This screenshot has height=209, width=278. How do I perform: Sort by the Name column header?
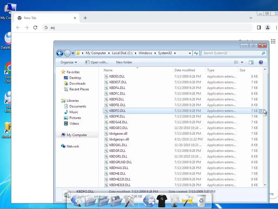tap(137, 70)
